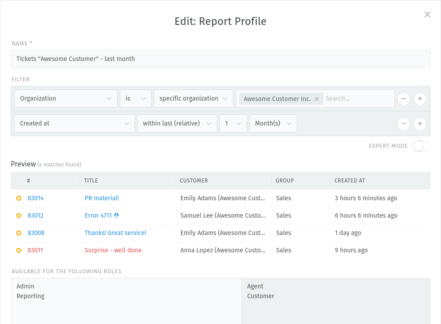Select Admin in the assigned roles list
Screen dimensions: 441x324
point(25,286)
